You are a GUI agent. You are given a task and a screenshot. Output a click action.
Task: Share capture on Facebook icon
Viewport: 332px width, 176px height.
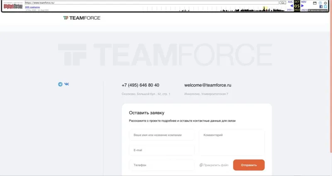point(321,7)
